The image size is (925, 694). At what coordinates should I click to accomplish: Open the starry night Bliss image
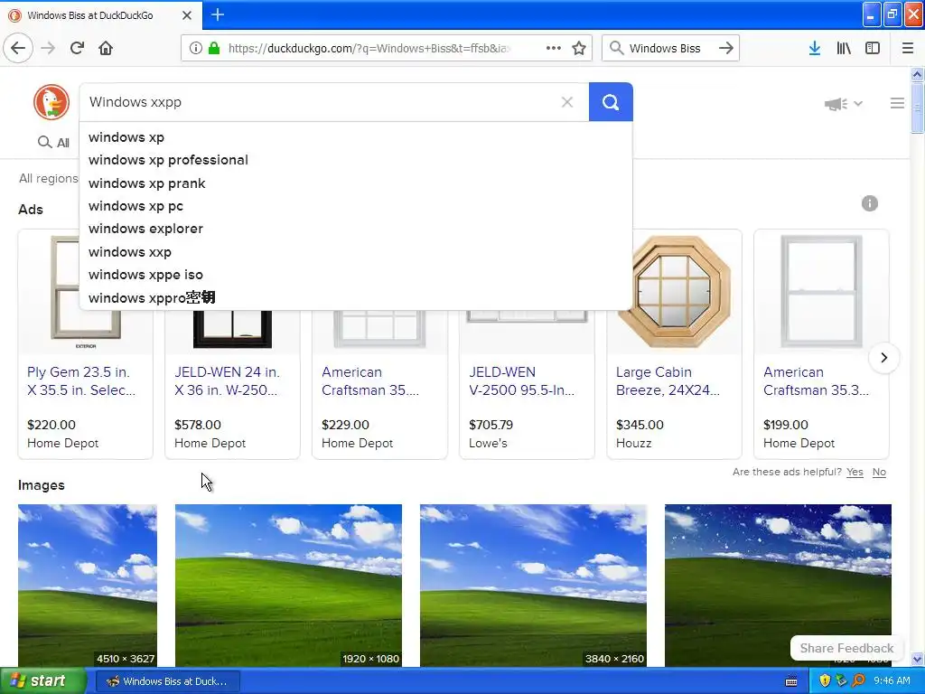(x=778, y=586)
